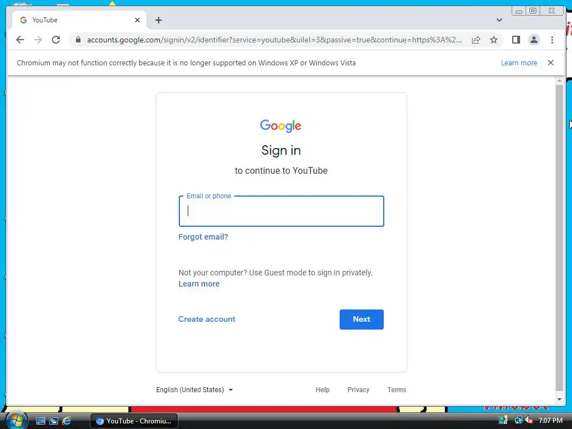Click the blue Next button

(361, 319)
